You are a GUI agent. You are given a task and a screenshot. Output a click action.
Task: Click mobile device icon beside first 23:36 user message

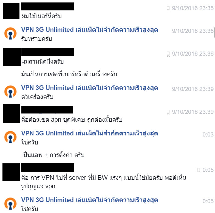(168, 54)
